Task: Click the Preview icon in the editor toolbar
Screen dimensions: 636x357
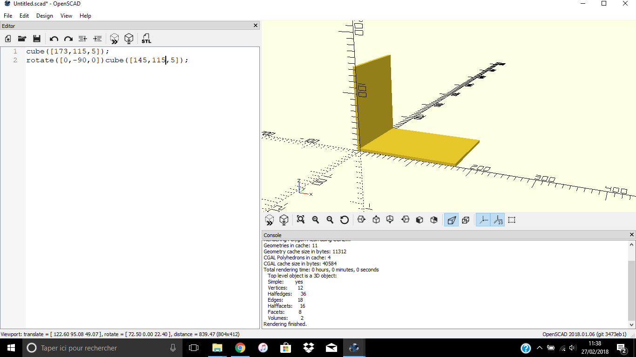Action: (114, 39)
